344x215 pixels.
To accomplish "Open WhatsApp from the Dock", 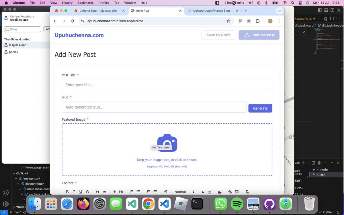I will (x=220, y=204).
